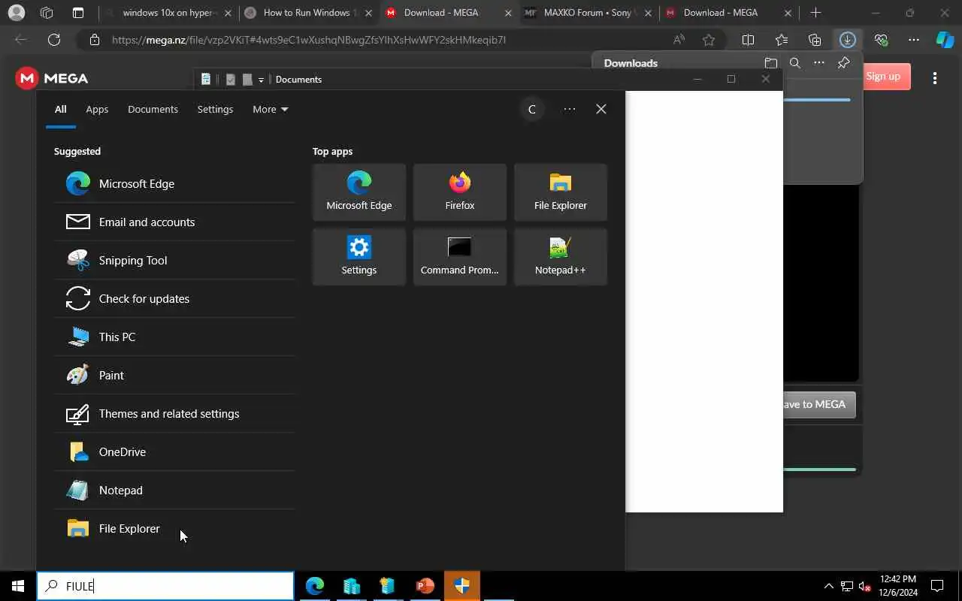Switch to the Apps search tab
962x601 pixels.
click(97, 109)
